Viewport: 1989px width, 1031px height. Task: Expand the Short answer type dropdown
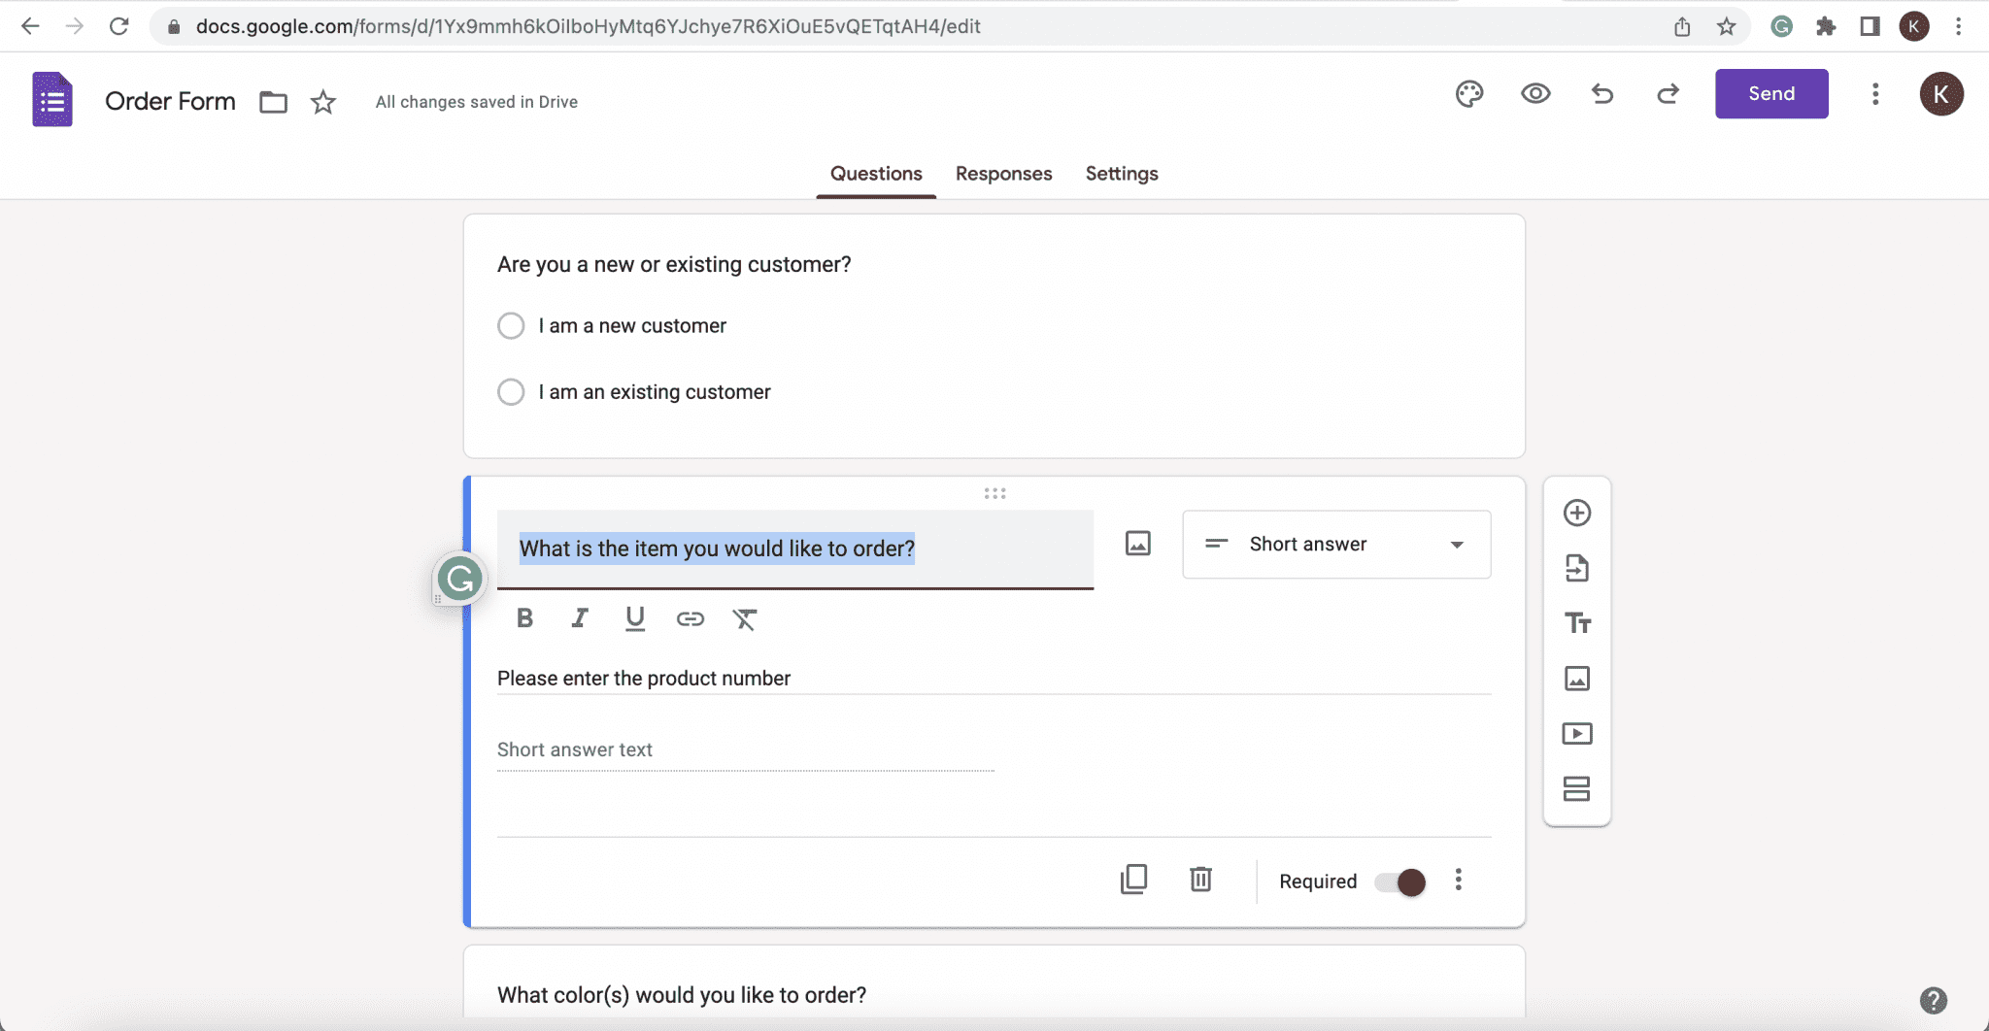[x=1336, y=545]
